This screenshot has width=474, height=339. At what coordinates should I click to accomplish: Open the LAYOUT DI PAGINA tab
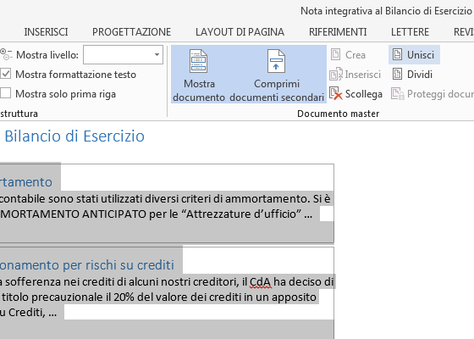(x=240, y=32)
